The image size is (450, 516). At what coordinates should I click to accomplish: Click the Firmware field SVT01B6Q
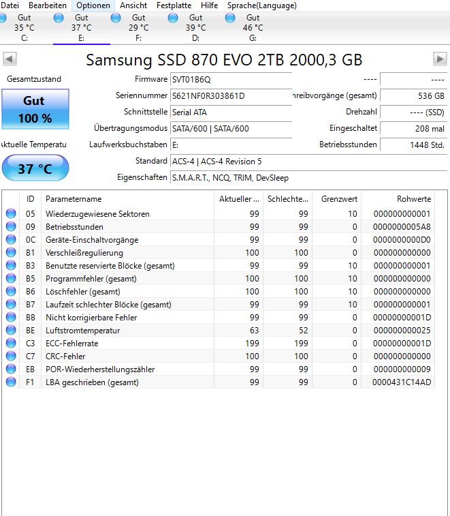tap(231, 80)
